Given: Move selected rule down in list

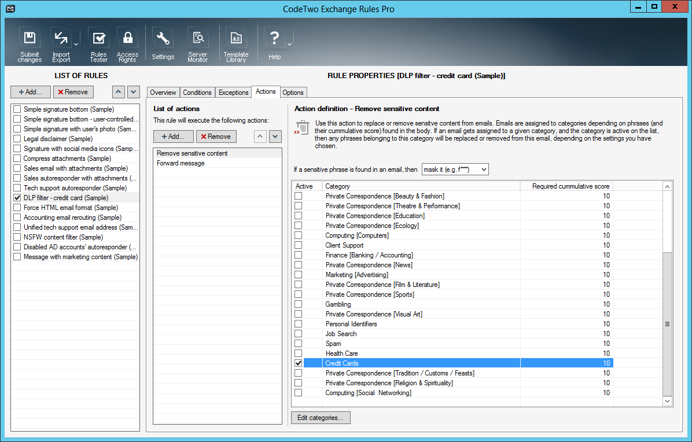Looking at the screenshot, I should (x=134, y=92).
